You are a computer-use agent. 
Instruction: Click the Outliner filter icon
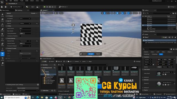click(x=144, y=13)
